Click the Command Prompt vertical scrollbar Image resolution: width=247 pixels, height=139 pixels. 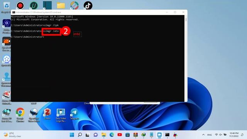pyautogui.click(x=186, y=58)
